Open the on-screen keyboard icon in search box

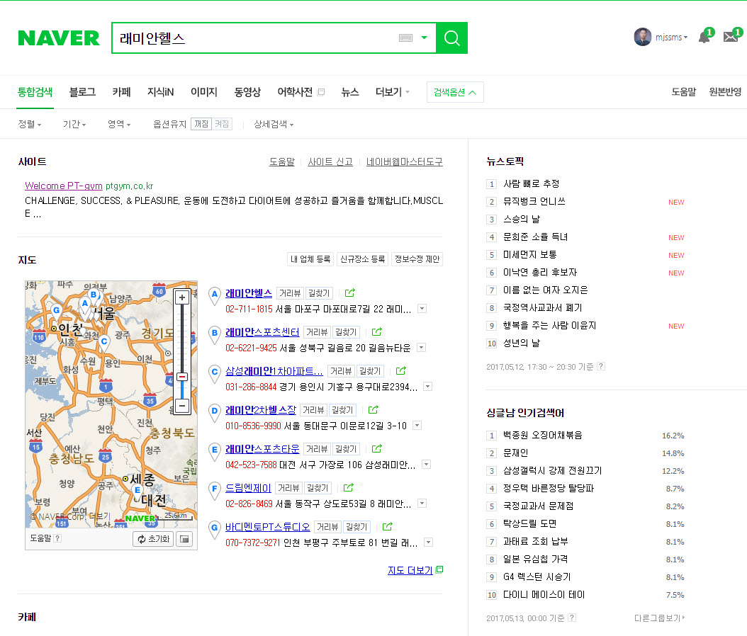point(406,38)
